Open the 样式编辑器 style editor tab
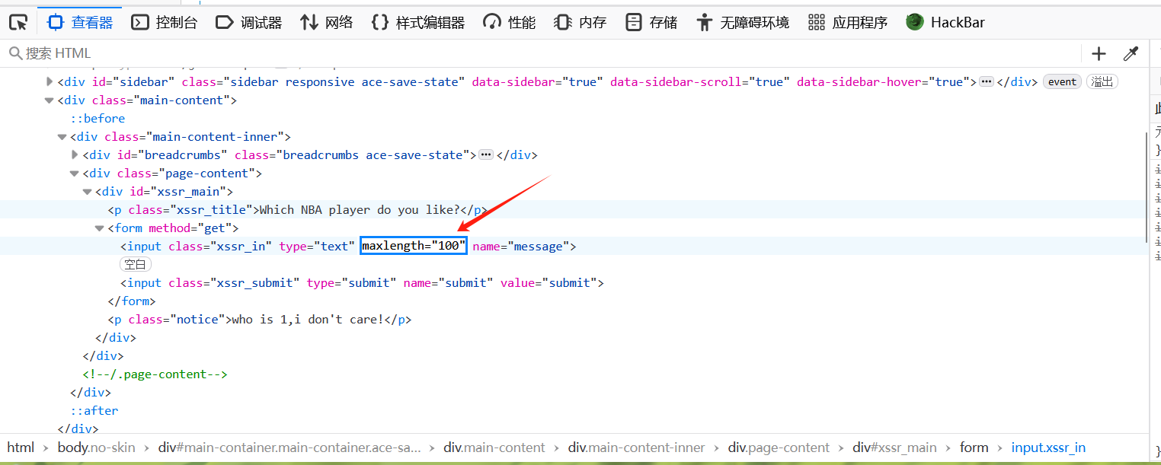The height and width of the screenshot is (465, 1161). [x=417, y=22]
